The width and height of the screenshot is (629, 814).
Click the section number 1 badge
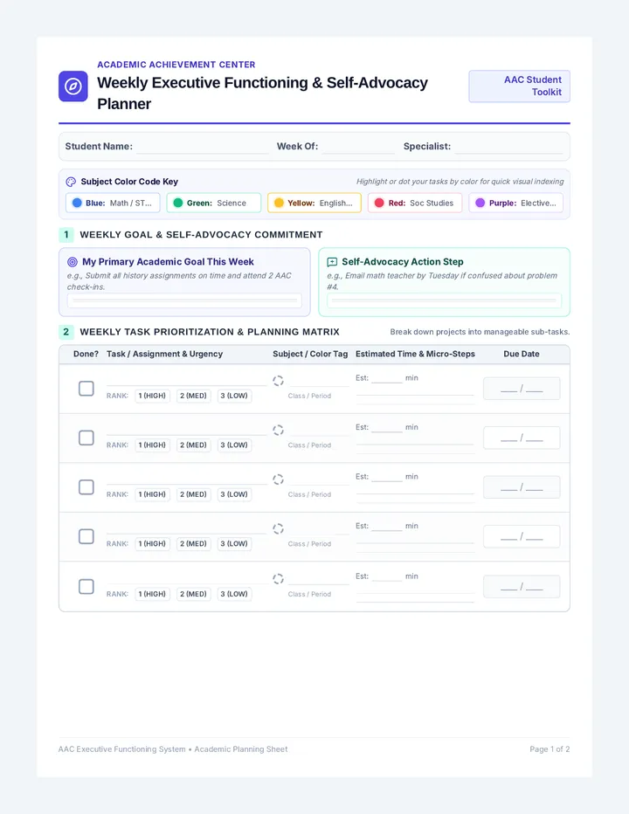click(x=66, y=235)
